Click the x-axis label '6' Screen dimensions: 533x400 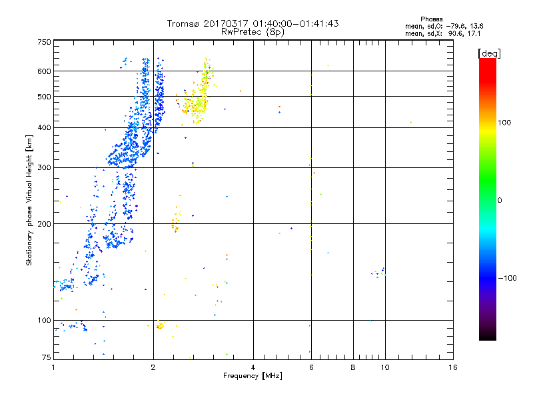311,367
